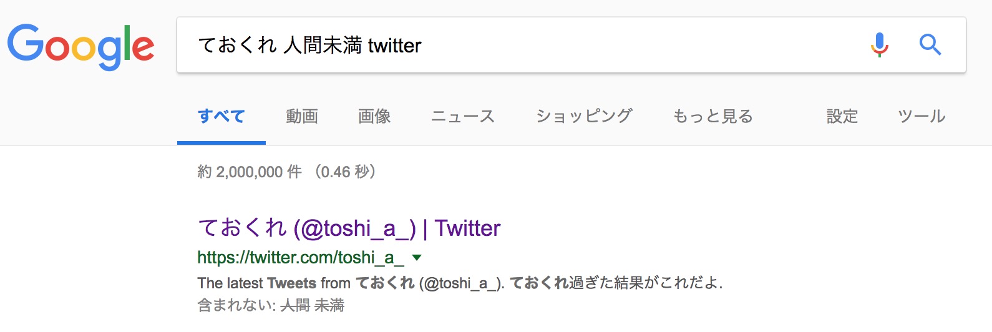Click the struck-through word 人間

click(x=295, y=306)
